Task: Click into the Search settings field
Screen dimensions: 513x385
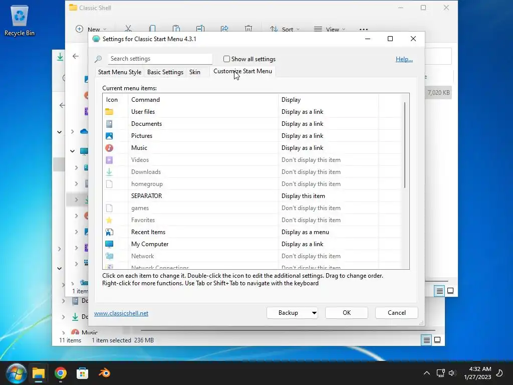Action: click(x=160, y=59)
